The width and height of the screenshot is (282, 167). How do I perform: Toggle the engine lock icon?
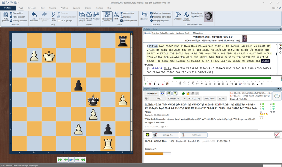(x=188, y=93)
